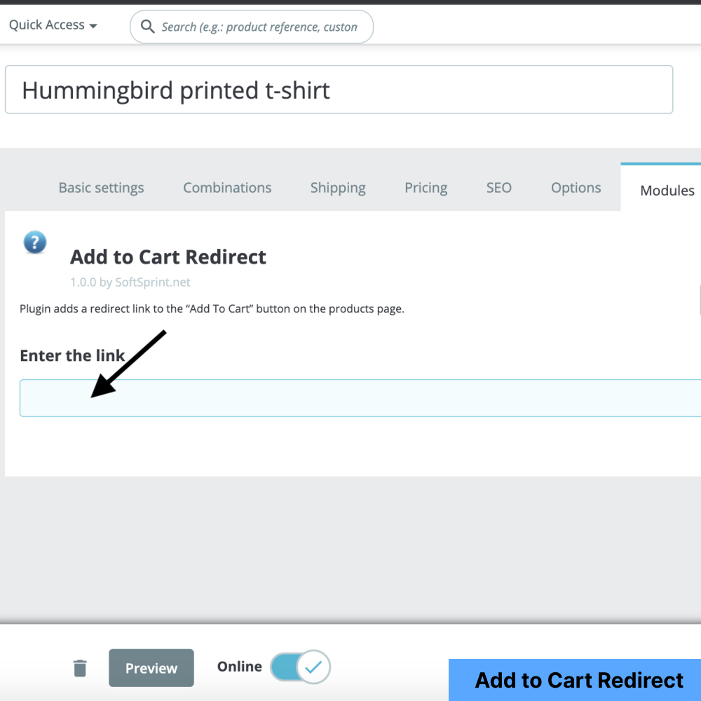Click the Hummingbird printed t-shirt name field

[339, 90]
